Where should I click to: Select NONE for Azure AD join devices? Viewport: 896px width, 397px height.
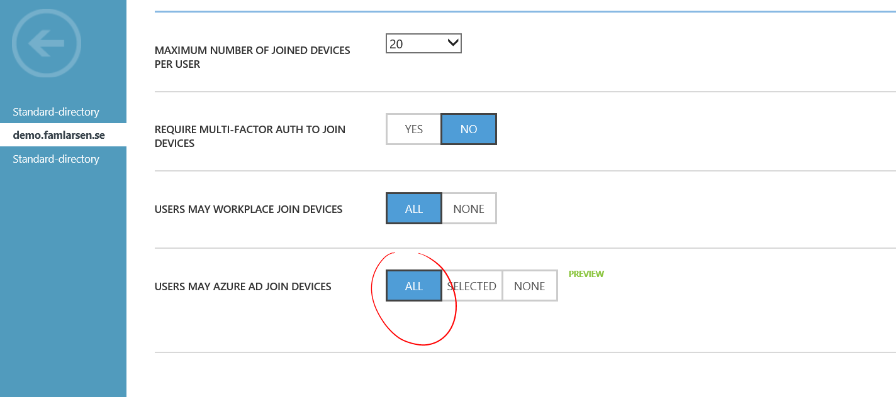coord(529,286)
